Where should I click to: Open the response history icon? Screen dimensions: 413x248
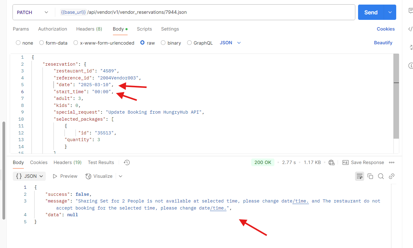point(127,162)
